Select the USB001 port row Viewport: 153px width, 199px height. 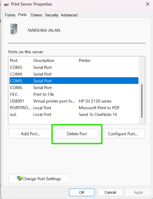(74, 101)
